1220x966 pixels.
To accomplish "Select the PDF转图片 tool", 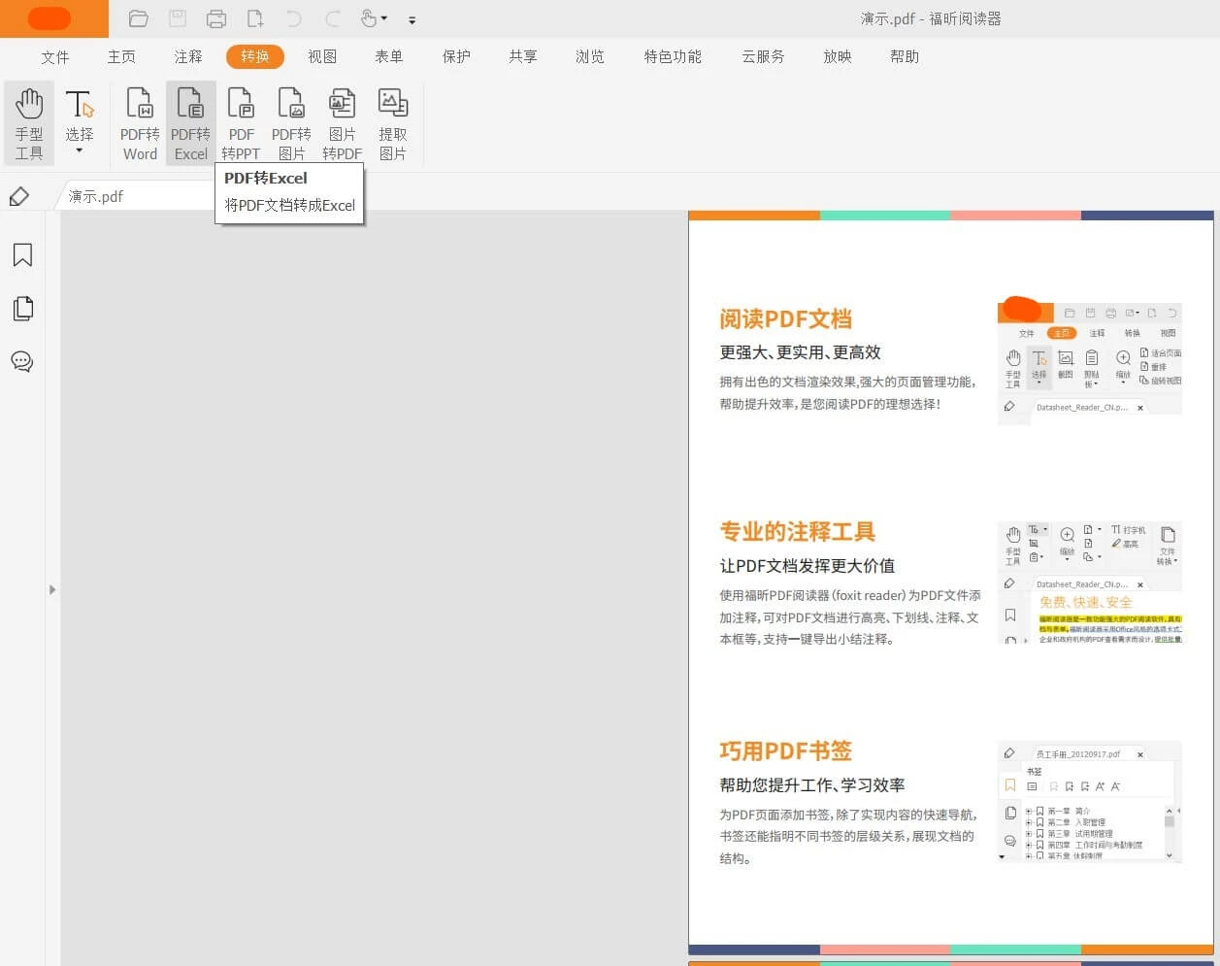I will coord(291,122).
